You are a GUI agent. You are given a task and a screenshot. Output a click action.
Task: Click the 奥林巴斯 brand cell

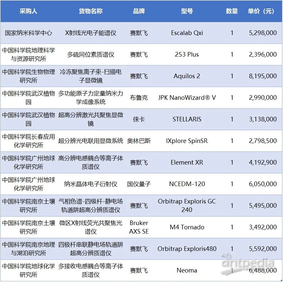point(139,141)
